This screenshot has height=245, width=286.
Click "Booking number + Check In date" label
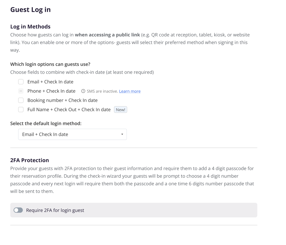(x=62, y=100)
